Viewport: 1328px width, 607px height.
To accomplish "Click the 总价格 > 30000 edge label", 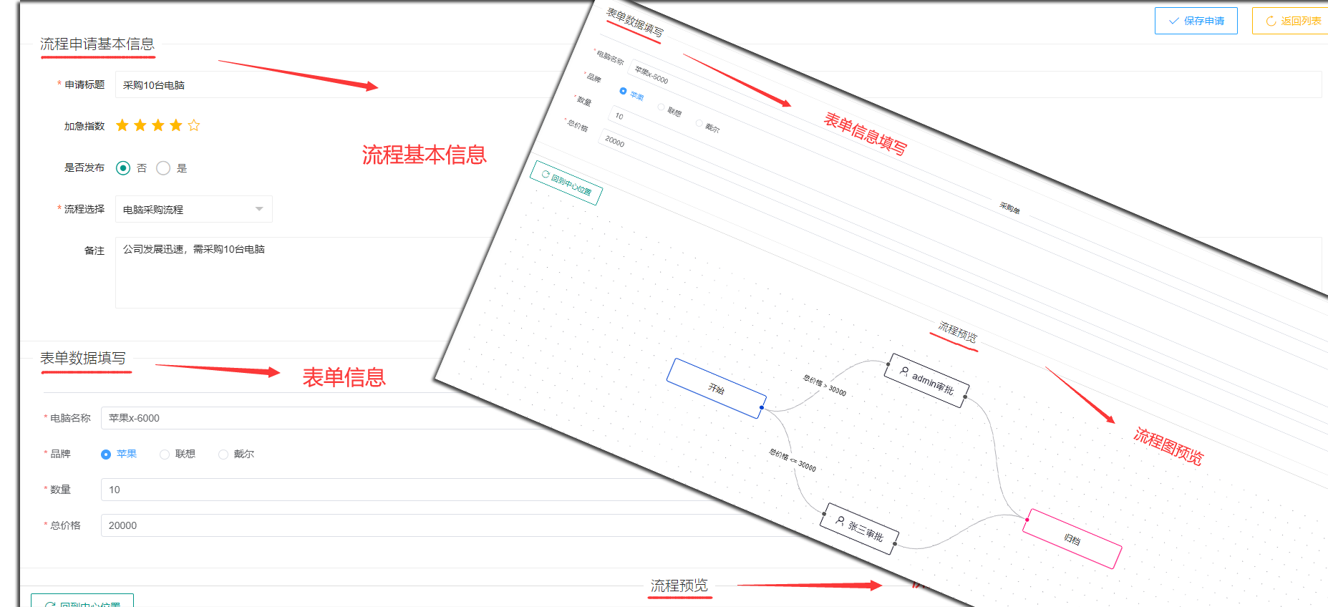I will coord(824,385).
